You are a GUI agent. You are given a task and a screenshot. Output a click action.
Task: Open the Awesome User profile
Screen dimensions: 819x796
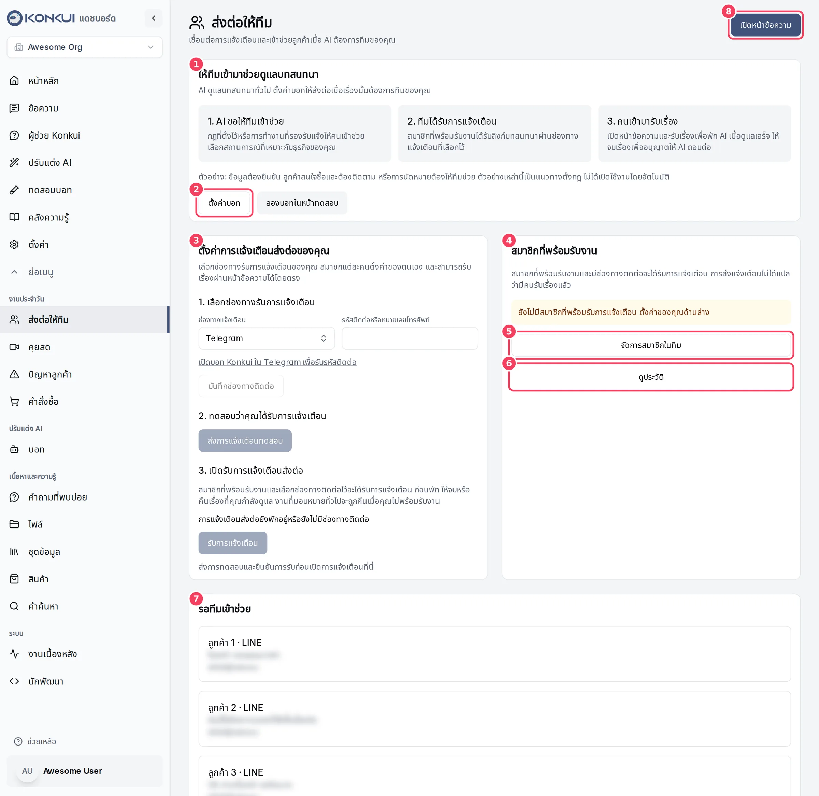pyautogui.click(x=84, y=771)
